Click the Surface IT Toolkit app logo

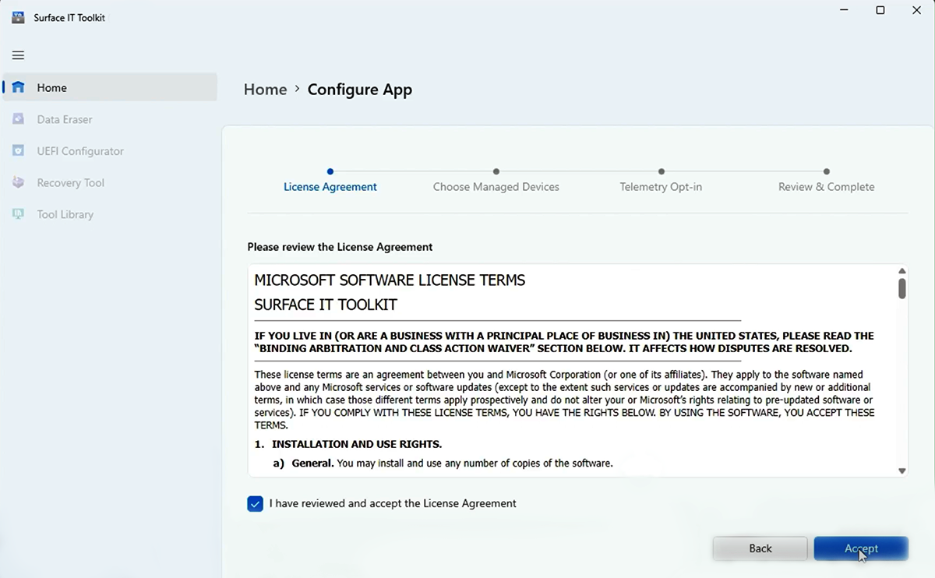point(17,16)
